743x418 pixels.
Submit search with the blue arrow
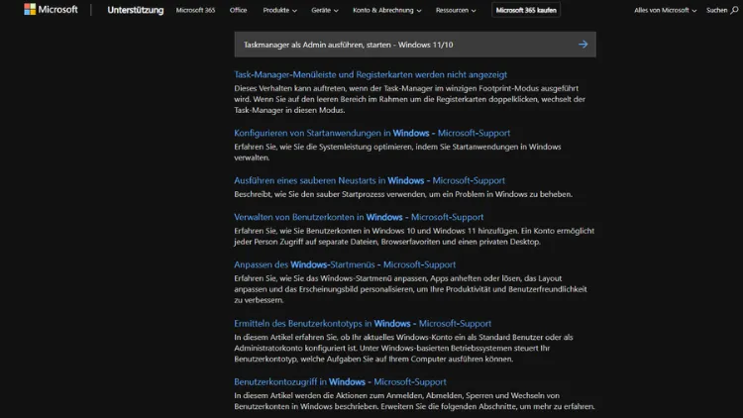pos(583,45)
